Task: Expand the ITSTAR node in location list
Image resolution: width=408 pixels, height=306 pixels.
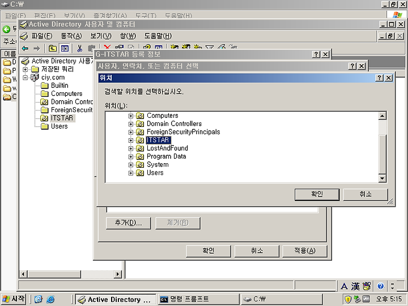Action: [131, 141]
